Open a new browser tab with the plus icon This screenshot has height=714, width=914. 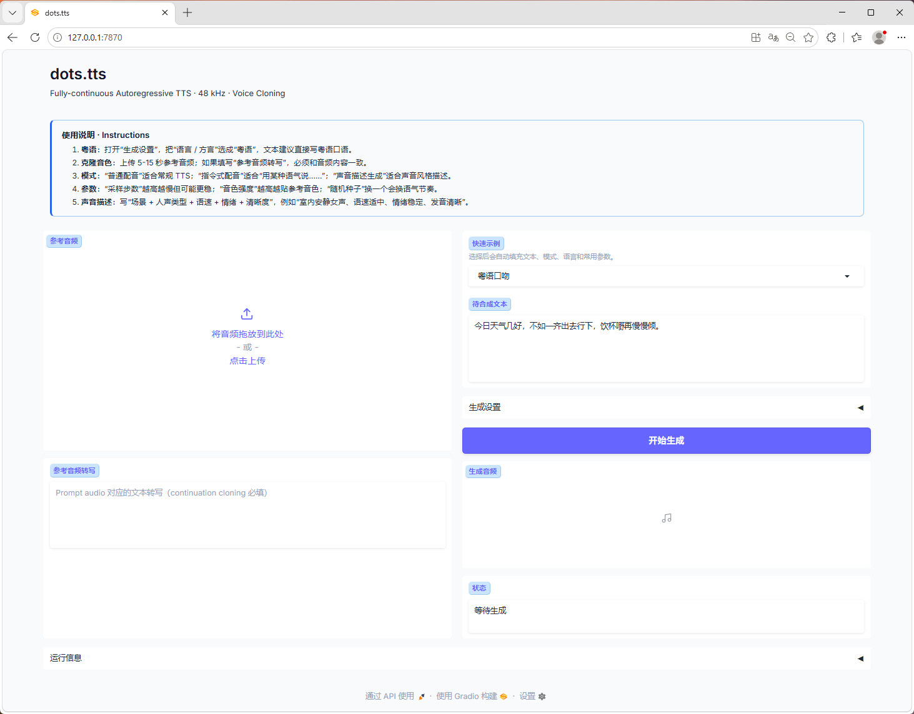click(187, 12)
